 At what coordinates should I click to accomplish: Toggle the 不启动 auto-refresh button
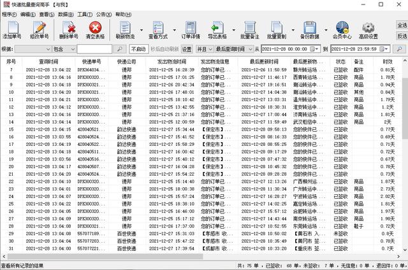tap(138, 48)
